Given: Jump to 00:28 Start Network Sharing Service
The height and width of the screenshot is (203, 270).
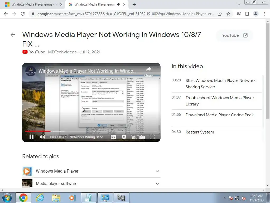Looking at the screenshot, I should coord(216,84).
